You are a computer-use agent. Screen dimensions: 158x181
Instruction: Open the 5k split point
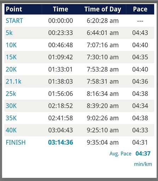coord(9,33)
